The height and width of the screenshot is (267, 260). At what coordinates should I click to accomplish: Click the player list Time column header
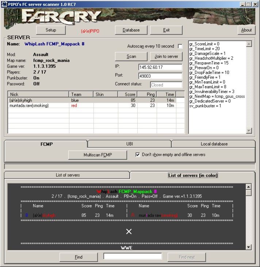(166, 94)
